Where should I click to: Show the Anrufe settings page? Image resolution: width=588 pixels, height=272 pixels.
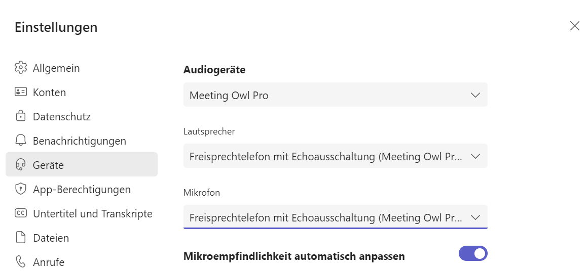48,262
